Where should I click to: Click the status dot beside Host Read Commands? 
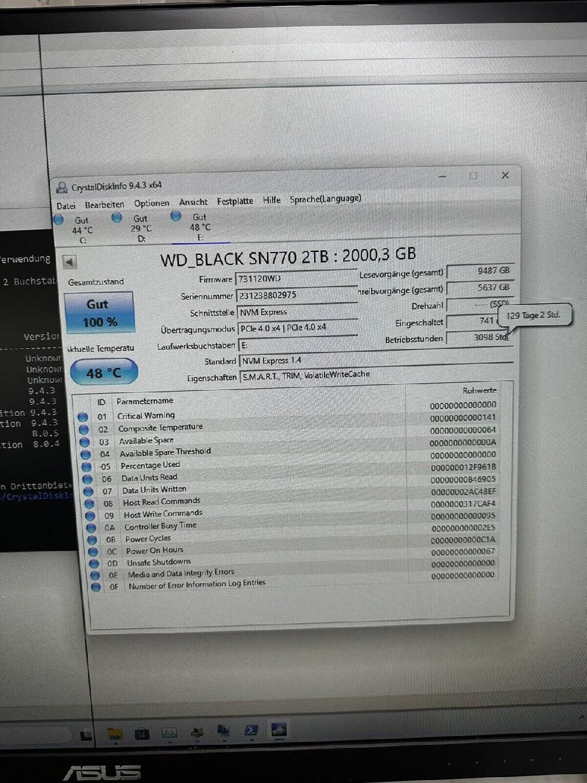(x=89, y=503)
